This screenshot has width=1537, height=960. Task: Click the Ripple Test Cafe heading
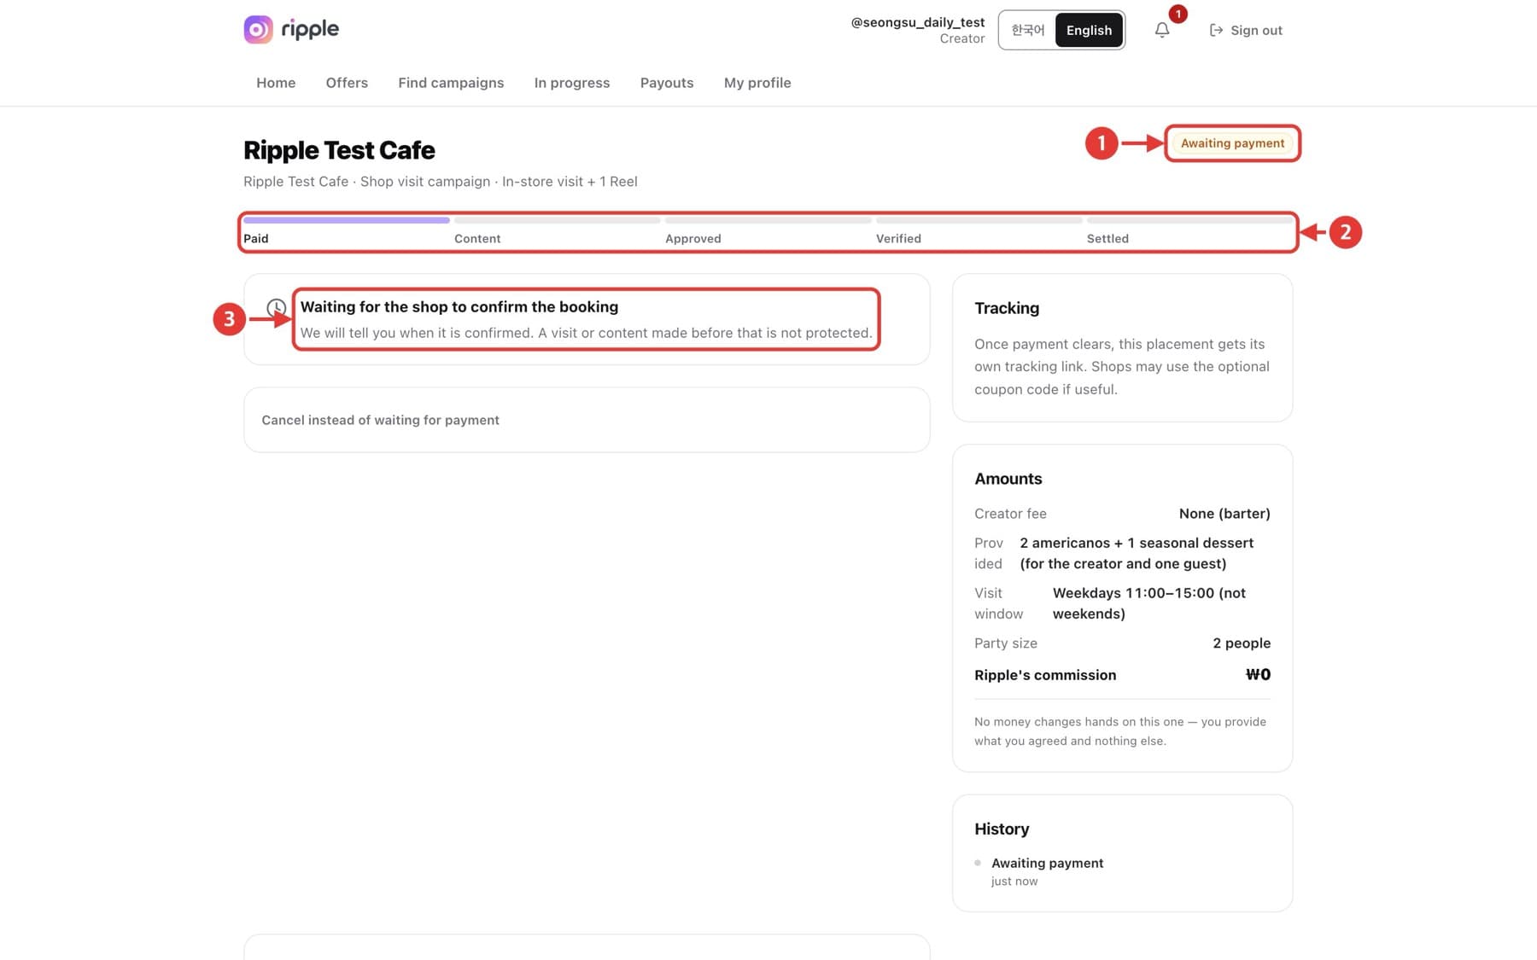tap(339, 150)
